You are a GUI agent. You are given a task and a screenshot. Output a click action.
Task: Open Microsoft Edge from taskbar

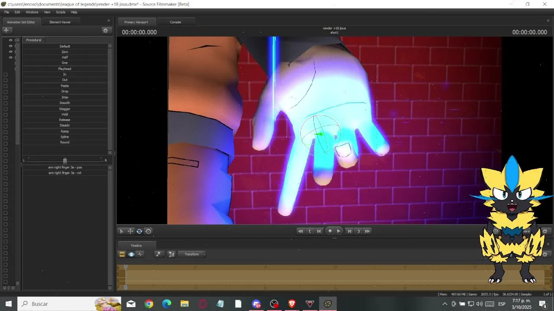pyautogui.click(x=167, y=304)
